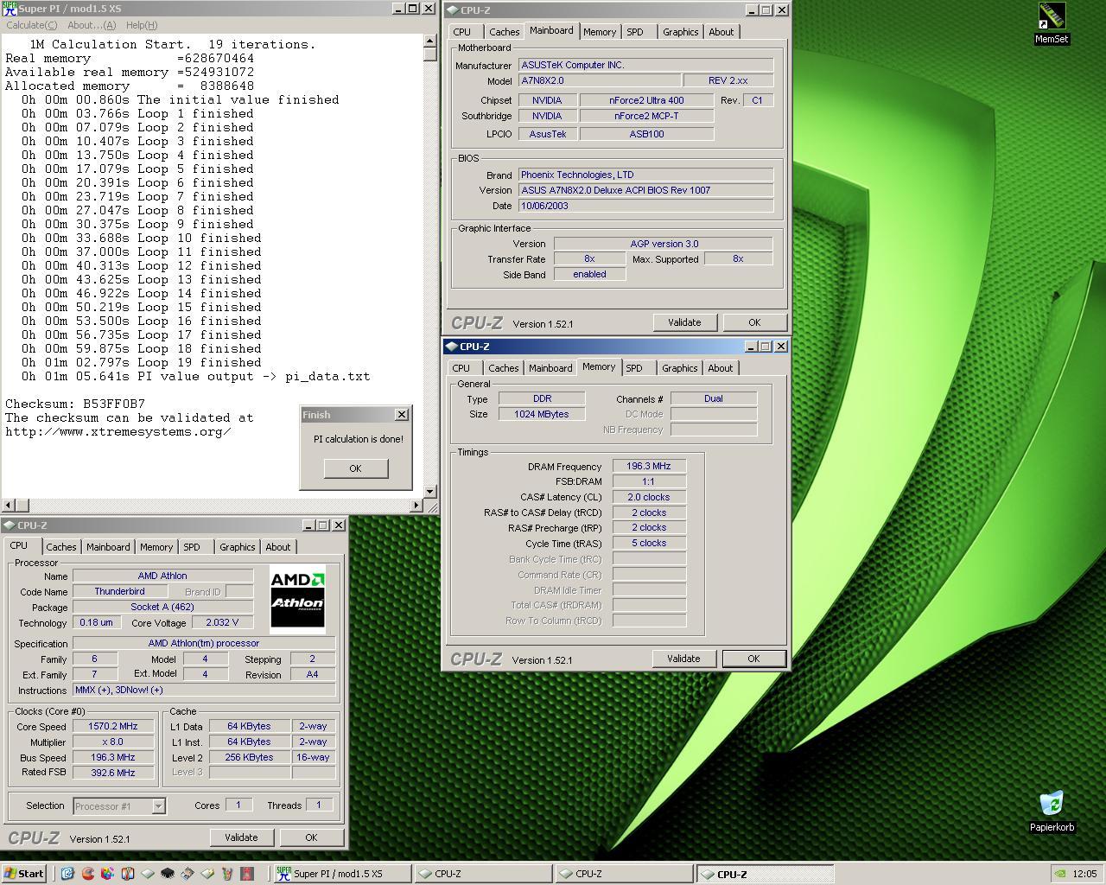
Task: Click Validate in the Memory CPU-Z window
Action: tap(683, 659)
